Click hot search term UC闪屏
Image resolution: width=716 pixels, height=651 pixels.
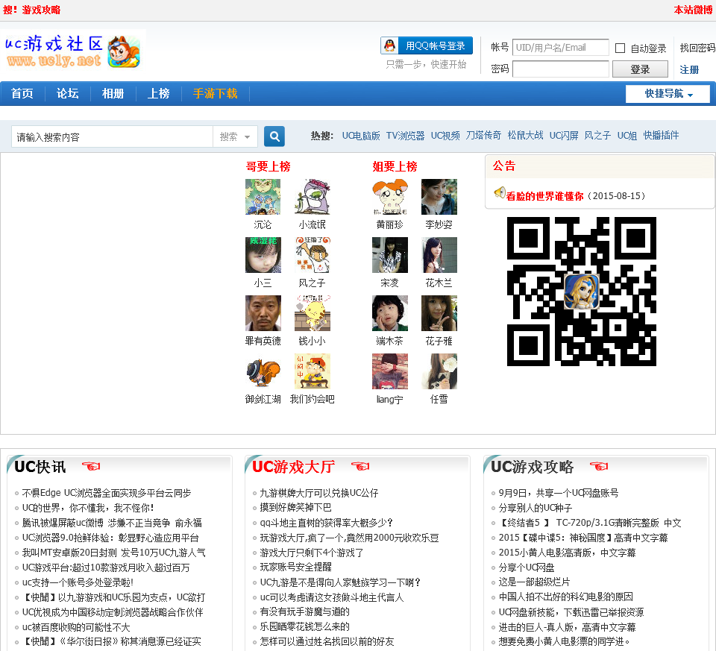(564, 136)
